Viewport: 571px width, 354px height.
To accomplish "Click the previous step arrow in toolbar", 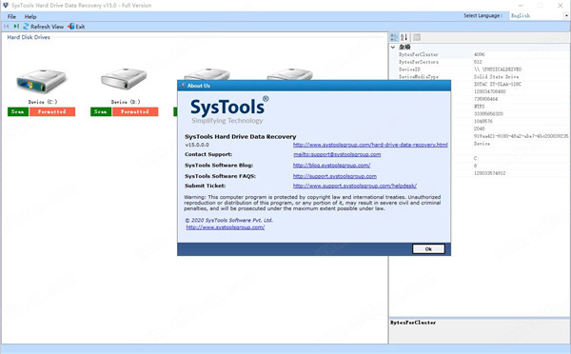I will coord(7,27).
